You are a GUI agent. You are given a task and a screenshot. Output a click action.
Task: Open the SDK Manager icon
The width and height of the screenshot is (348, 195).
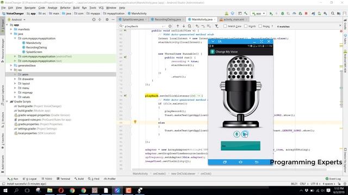tap(325, 14)
